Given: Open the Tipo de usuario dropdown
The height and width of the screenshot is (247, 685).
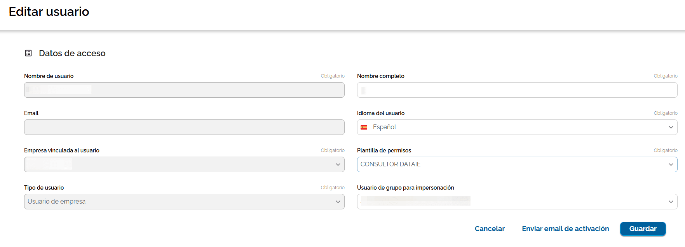Looking at the screenshot, I should pos(184,202).
